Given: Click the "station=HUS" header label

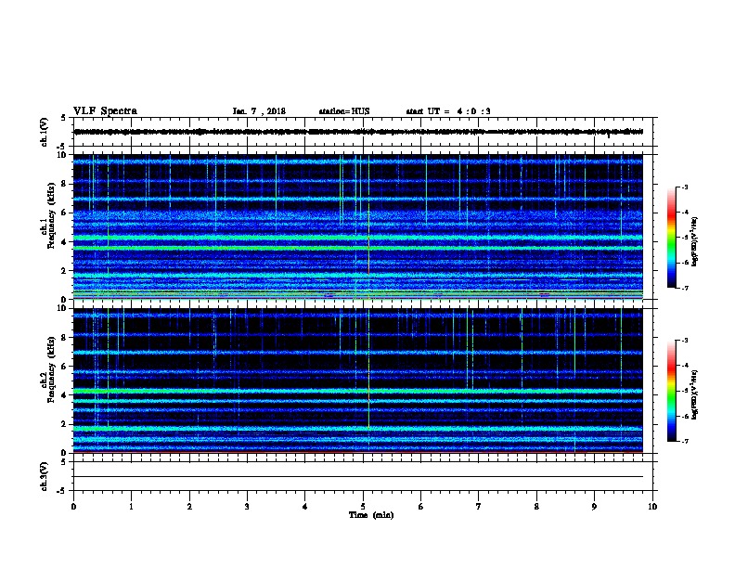Looking at the screenshot, I should [344, 111].
